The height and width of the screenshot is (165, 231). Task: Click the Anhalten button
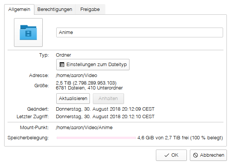point(108,99)
